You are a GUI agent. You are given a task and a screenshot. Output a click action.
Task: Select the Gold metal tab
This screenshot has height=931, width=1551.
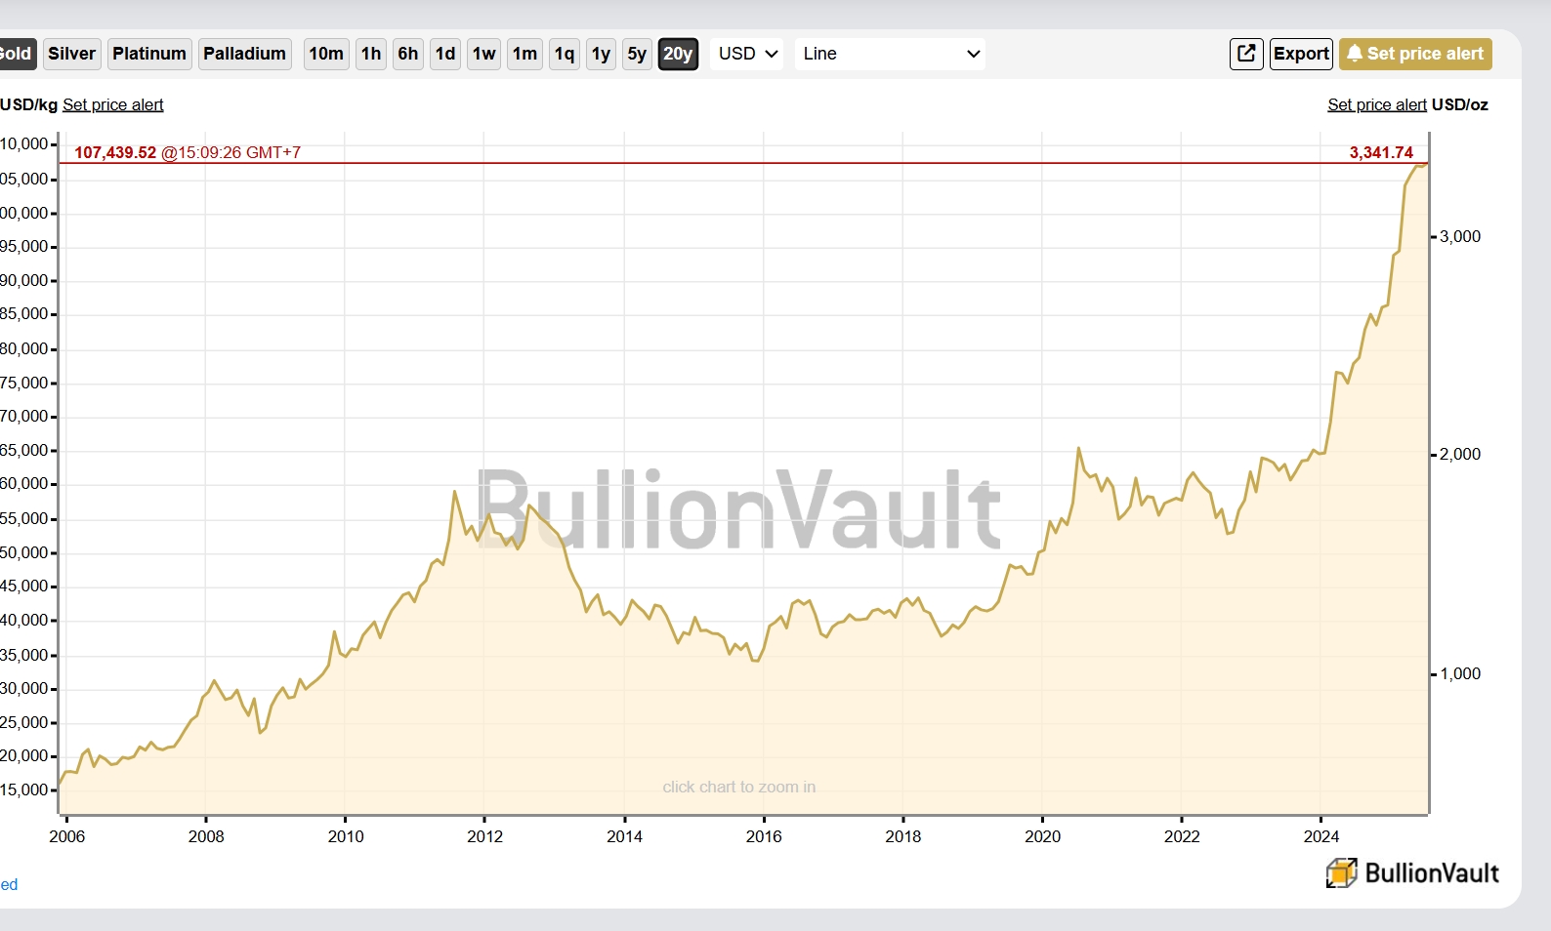tap(17, 54)
